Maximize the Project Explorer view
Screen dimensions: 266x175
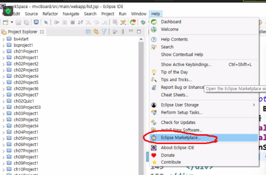click(139, 31)
